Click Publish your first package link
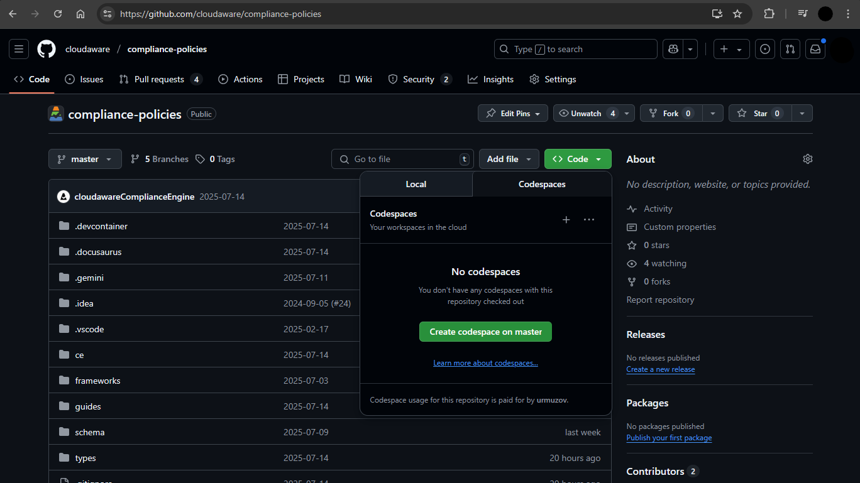 coord(670,438)
